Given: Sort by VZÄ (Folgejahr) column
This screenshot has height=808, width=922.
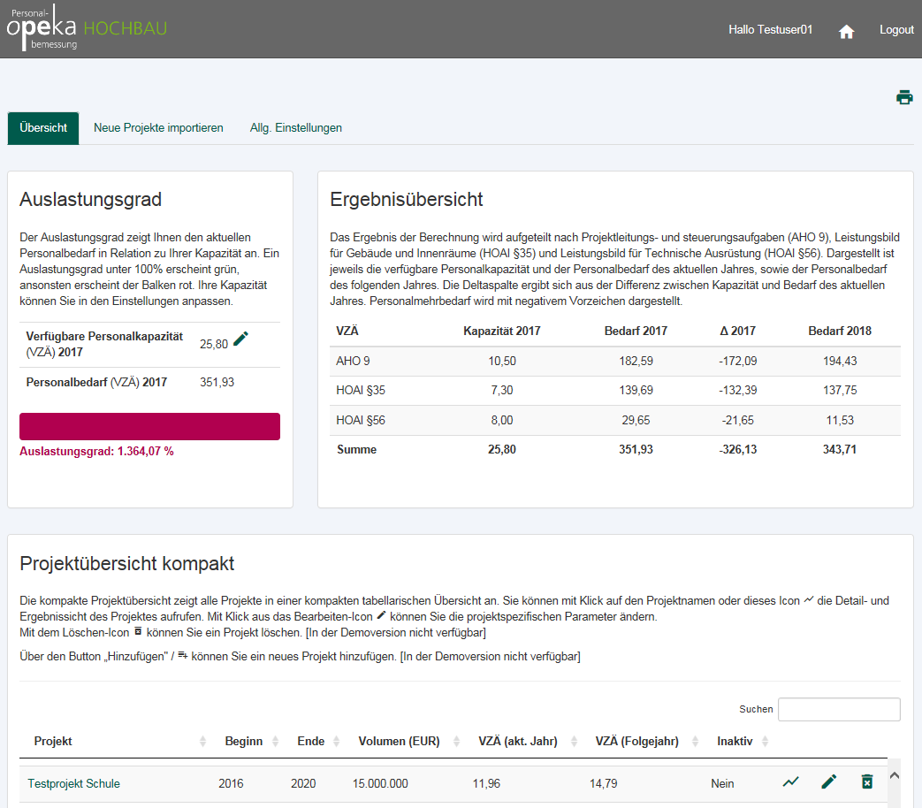Looking at the screenshot, I should pyautogui.click(x=636, y=741).
